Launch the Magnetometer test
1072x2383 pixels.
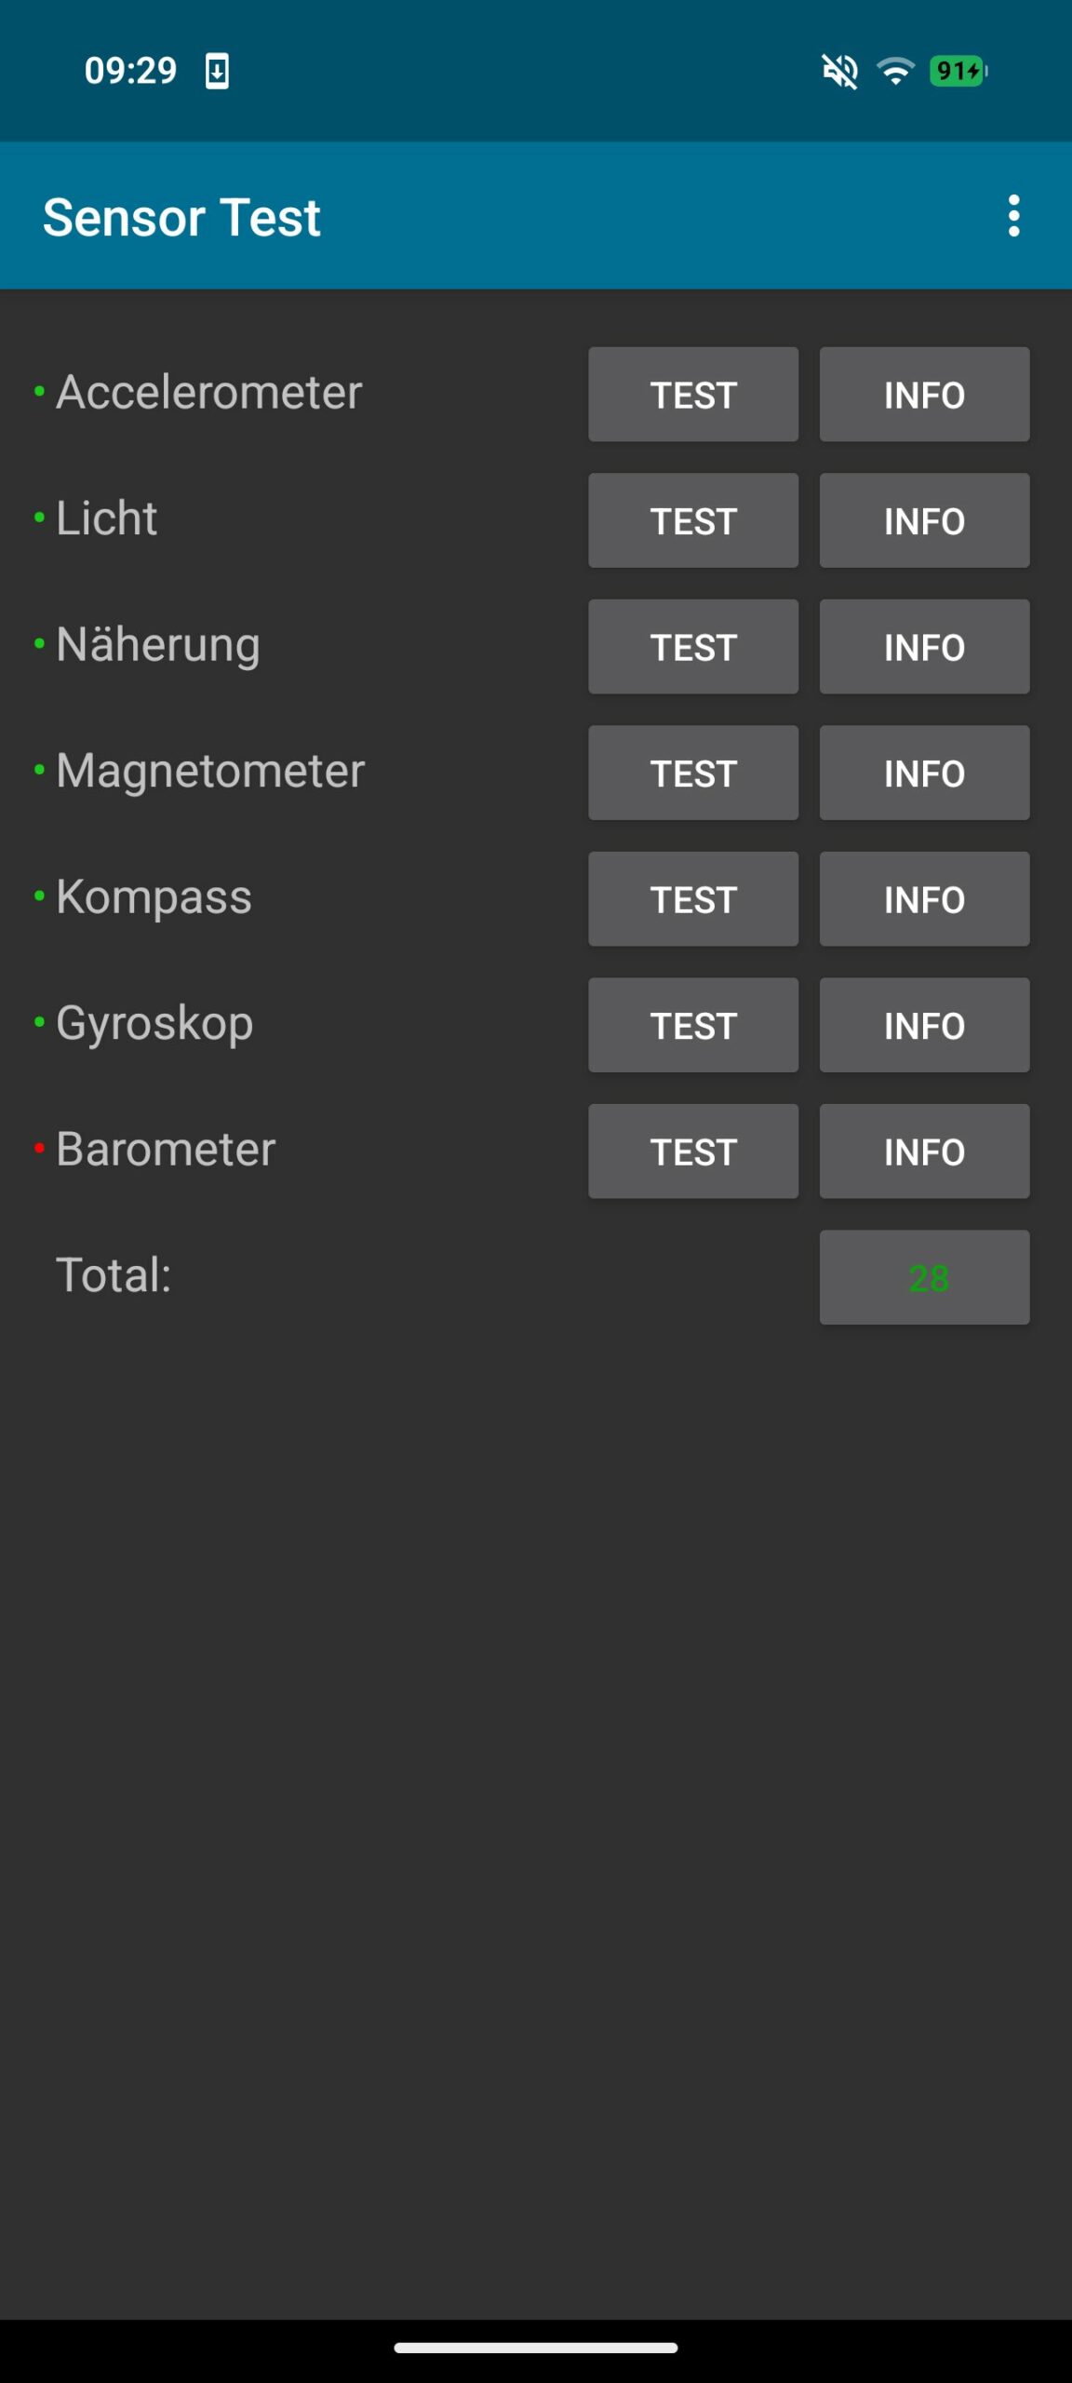692,773
